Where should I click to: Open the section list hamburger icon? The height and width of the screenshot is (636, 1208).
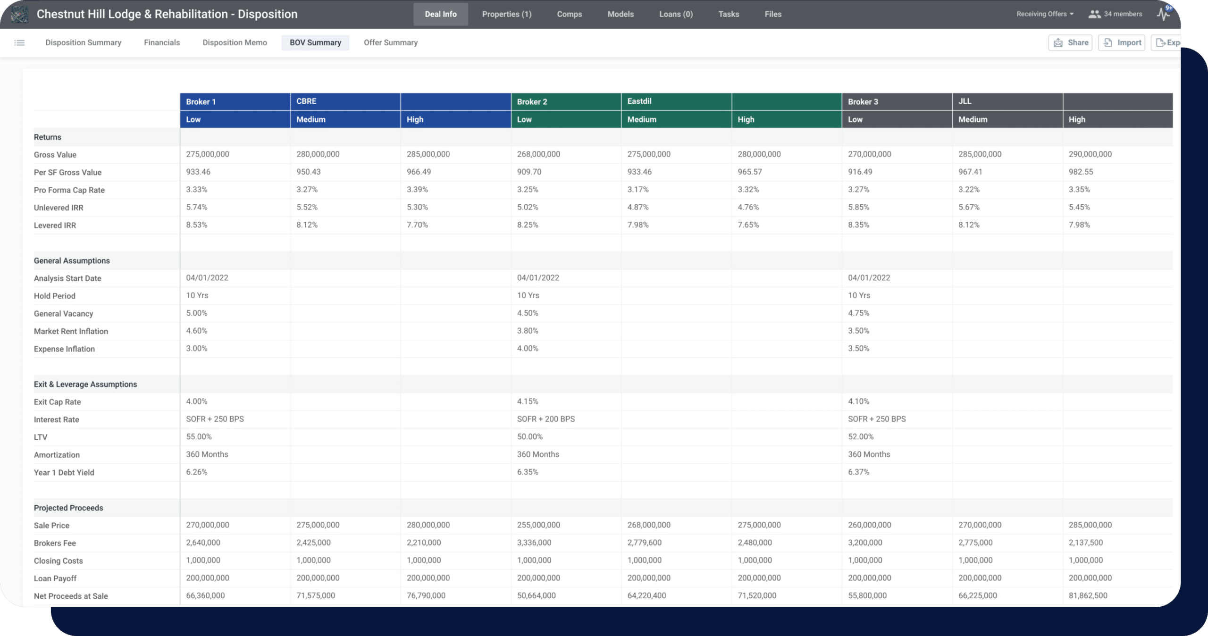(20, 42)
